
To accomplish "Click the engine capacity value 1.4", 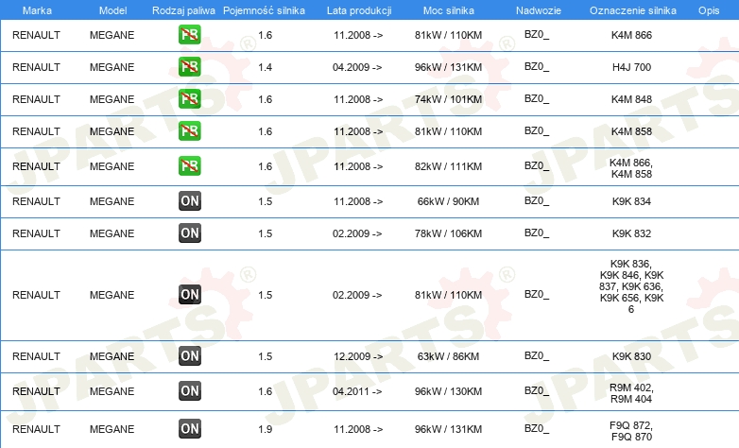I will [x=266, y=67].
